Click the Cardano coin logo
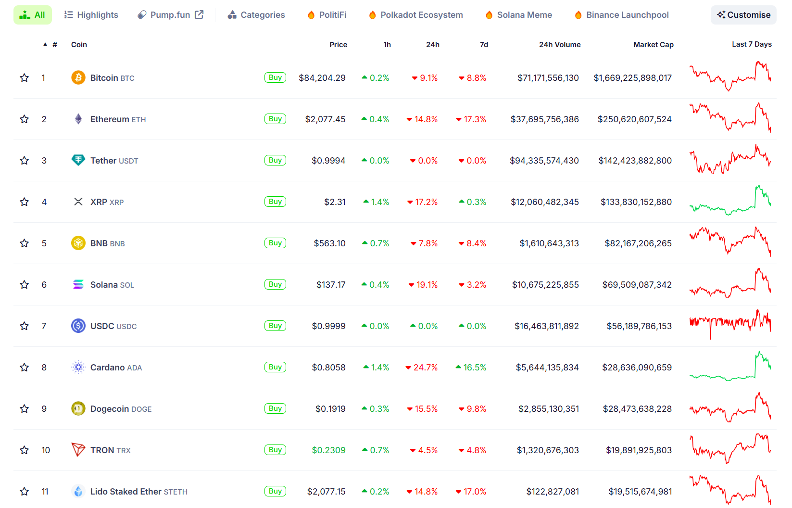Image resolution: width=792 pixels, height=508 pixels. 78,367
